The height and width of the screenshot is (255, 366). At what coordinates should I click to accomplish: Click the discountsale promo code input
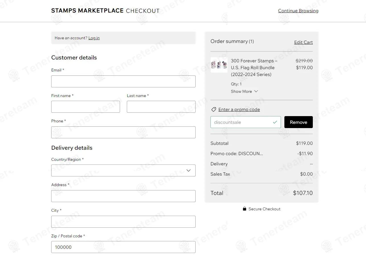point(240,122)
